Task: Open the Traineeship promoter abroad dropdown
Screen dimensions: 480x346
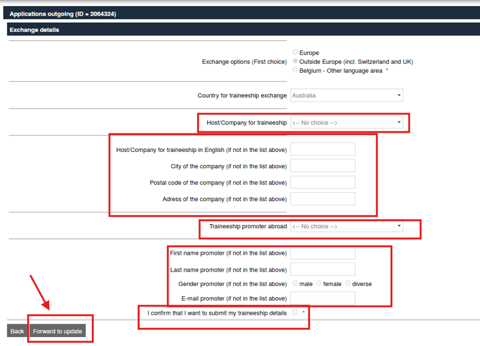Action: click(346, 226)
